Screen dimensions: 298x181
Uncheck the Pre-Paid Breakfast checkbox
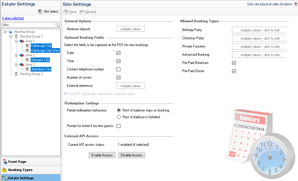tap(234, 63)
